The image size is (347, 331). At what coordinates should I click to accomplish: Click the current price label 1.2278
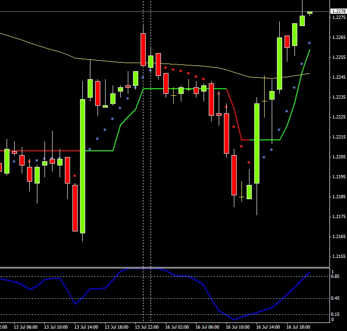click(x=338, y=11)
